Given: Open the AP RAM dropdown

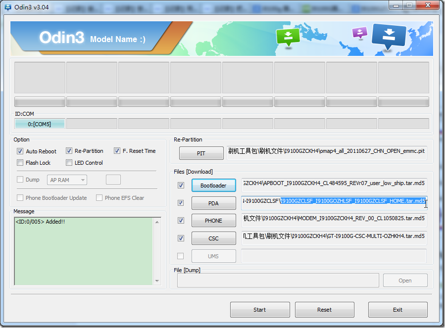Looking at the screenshot, I should (x=67, y=180).
